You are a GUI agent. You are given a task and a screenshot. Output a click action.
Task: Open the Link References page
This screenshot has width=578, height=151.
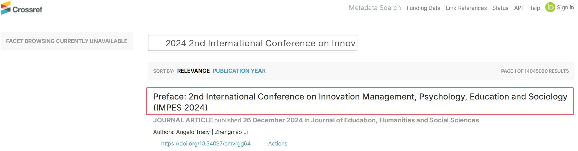tap(466, 8)
